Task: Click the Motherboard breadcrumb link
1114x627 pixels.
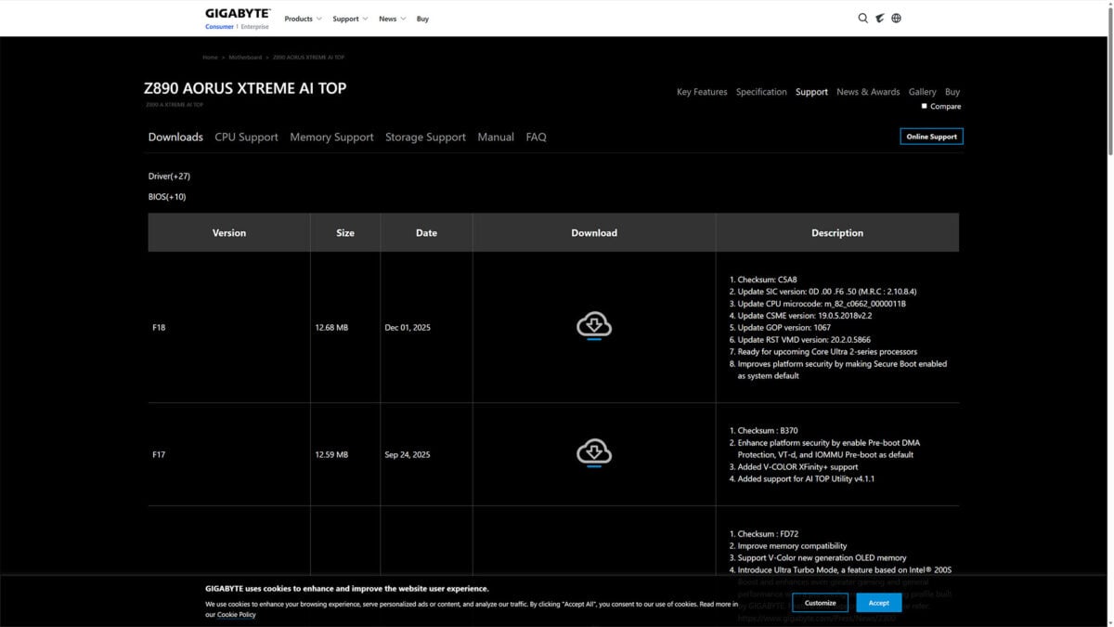Action: coord(244,57)
